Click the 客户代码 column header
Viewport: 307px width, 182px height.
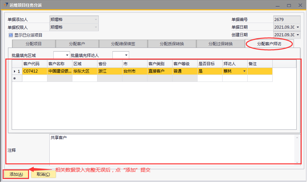tap(34, 64)
